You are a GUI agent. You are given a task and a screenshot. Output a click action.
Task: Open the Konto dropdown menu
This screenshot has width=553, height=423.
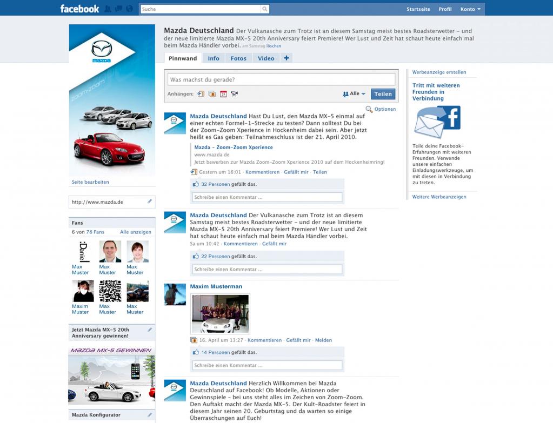point(470,9)
